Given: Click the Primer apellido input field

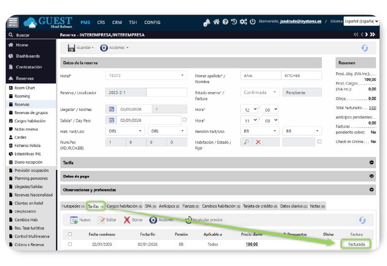Looking at the screenshot, I should pyautogui.click(x=260, y=76).
